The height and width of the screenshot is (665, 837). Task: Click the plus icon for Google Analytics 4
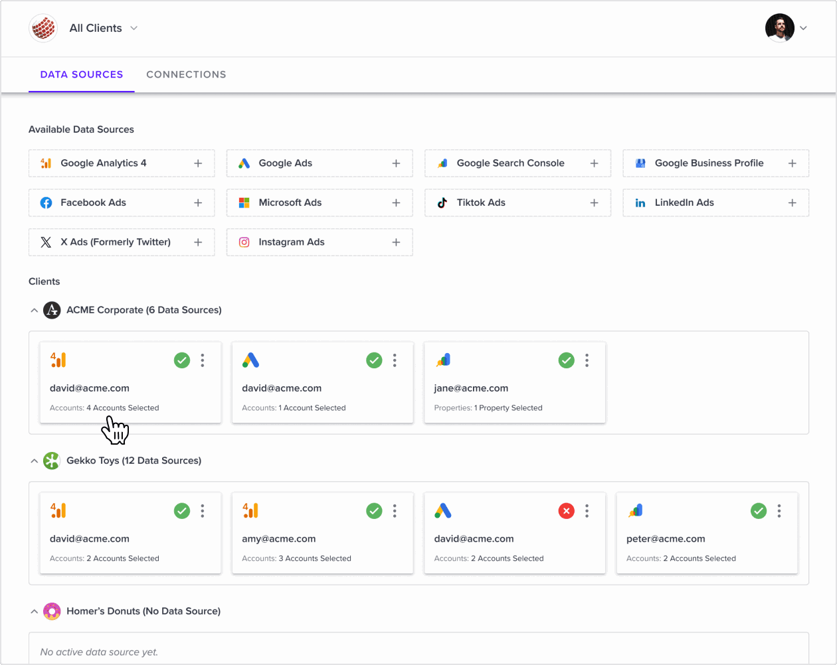pyautogui.click(x=198, y=163)
